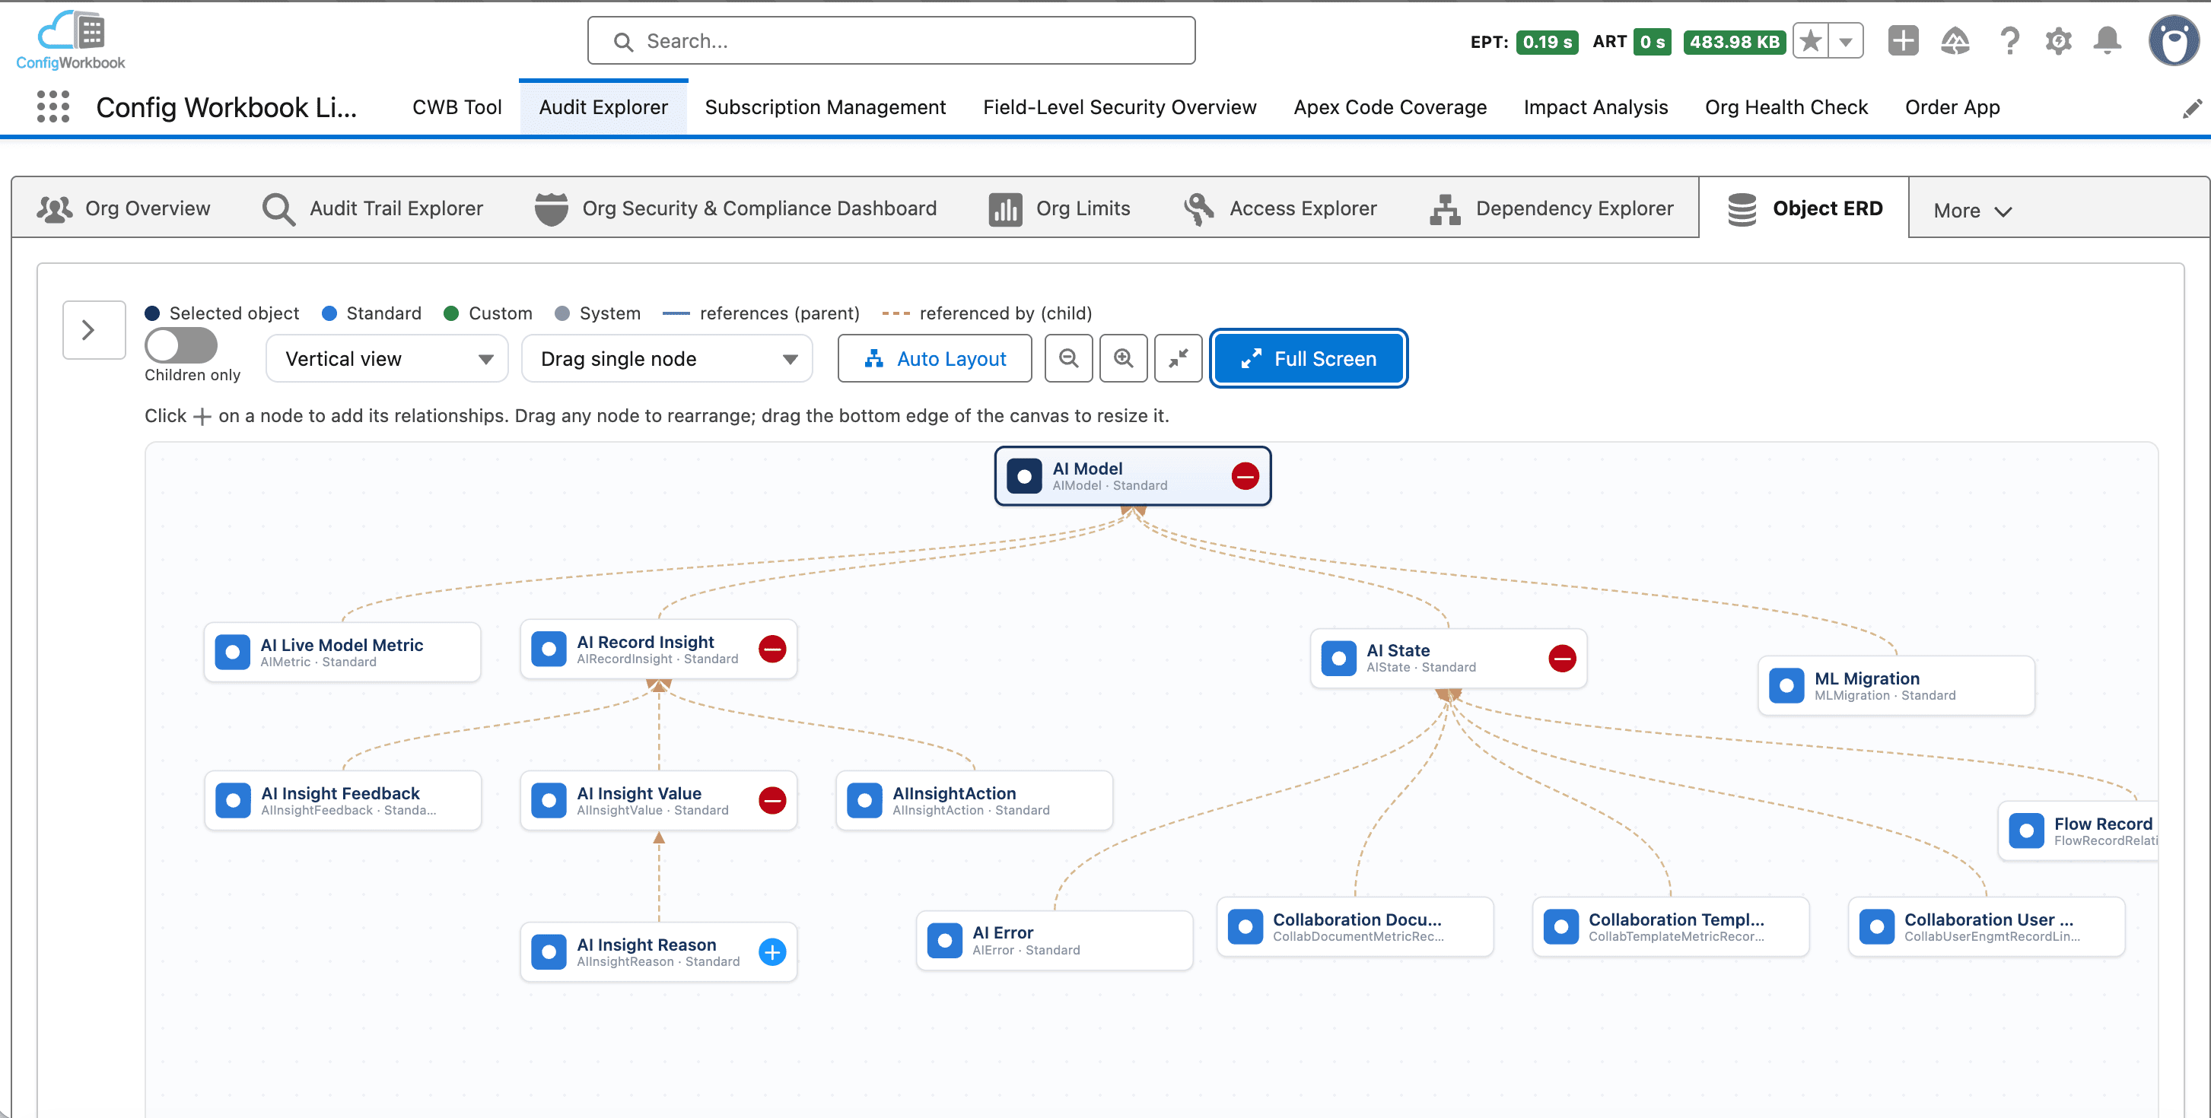Zoom out the ERD canvas
This screenshot has height=1118, width=2211.
tap(1068, 357)
